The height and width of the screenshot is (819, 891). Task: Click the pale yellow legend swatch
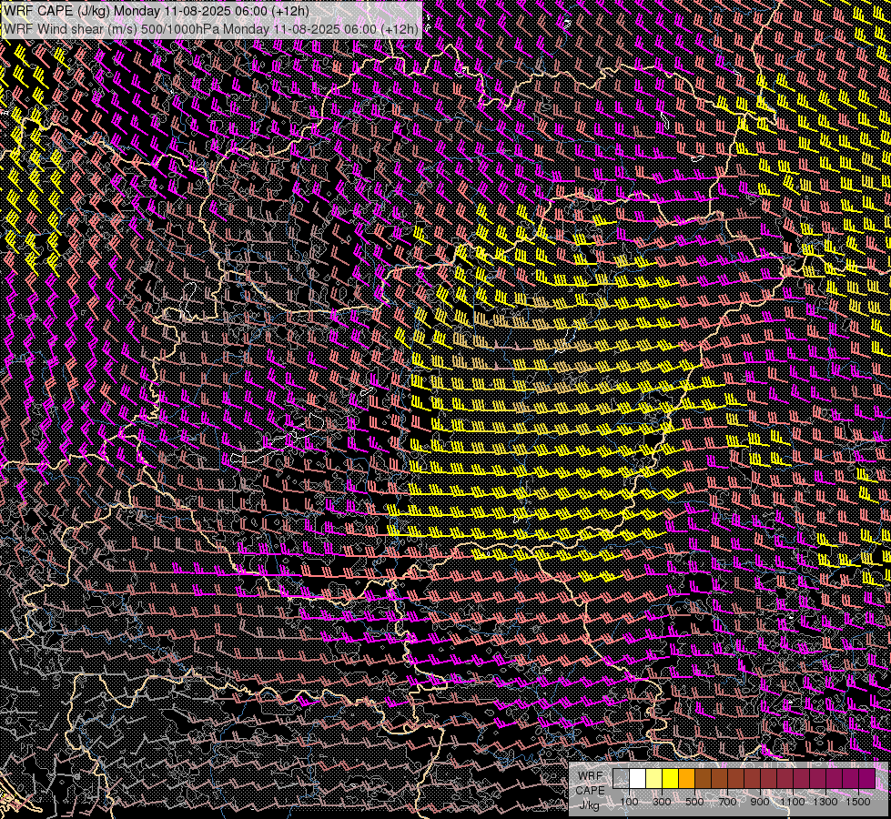(654, 779)
